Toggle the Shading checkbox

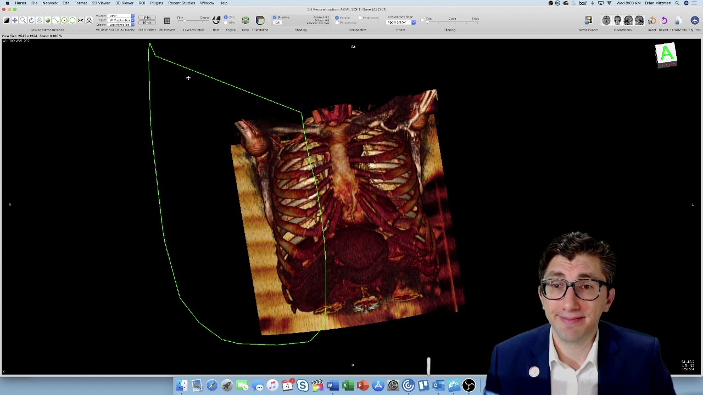click(275, 18)
